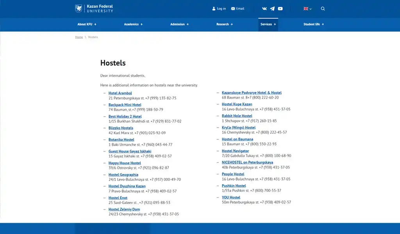Screen dimensions: 400x234
Task: Click the Kazan Federal University logo
Action: (x=94, y=9)
